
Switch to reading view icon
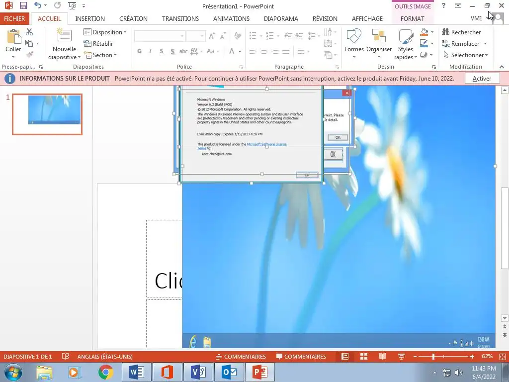[382, 356]
